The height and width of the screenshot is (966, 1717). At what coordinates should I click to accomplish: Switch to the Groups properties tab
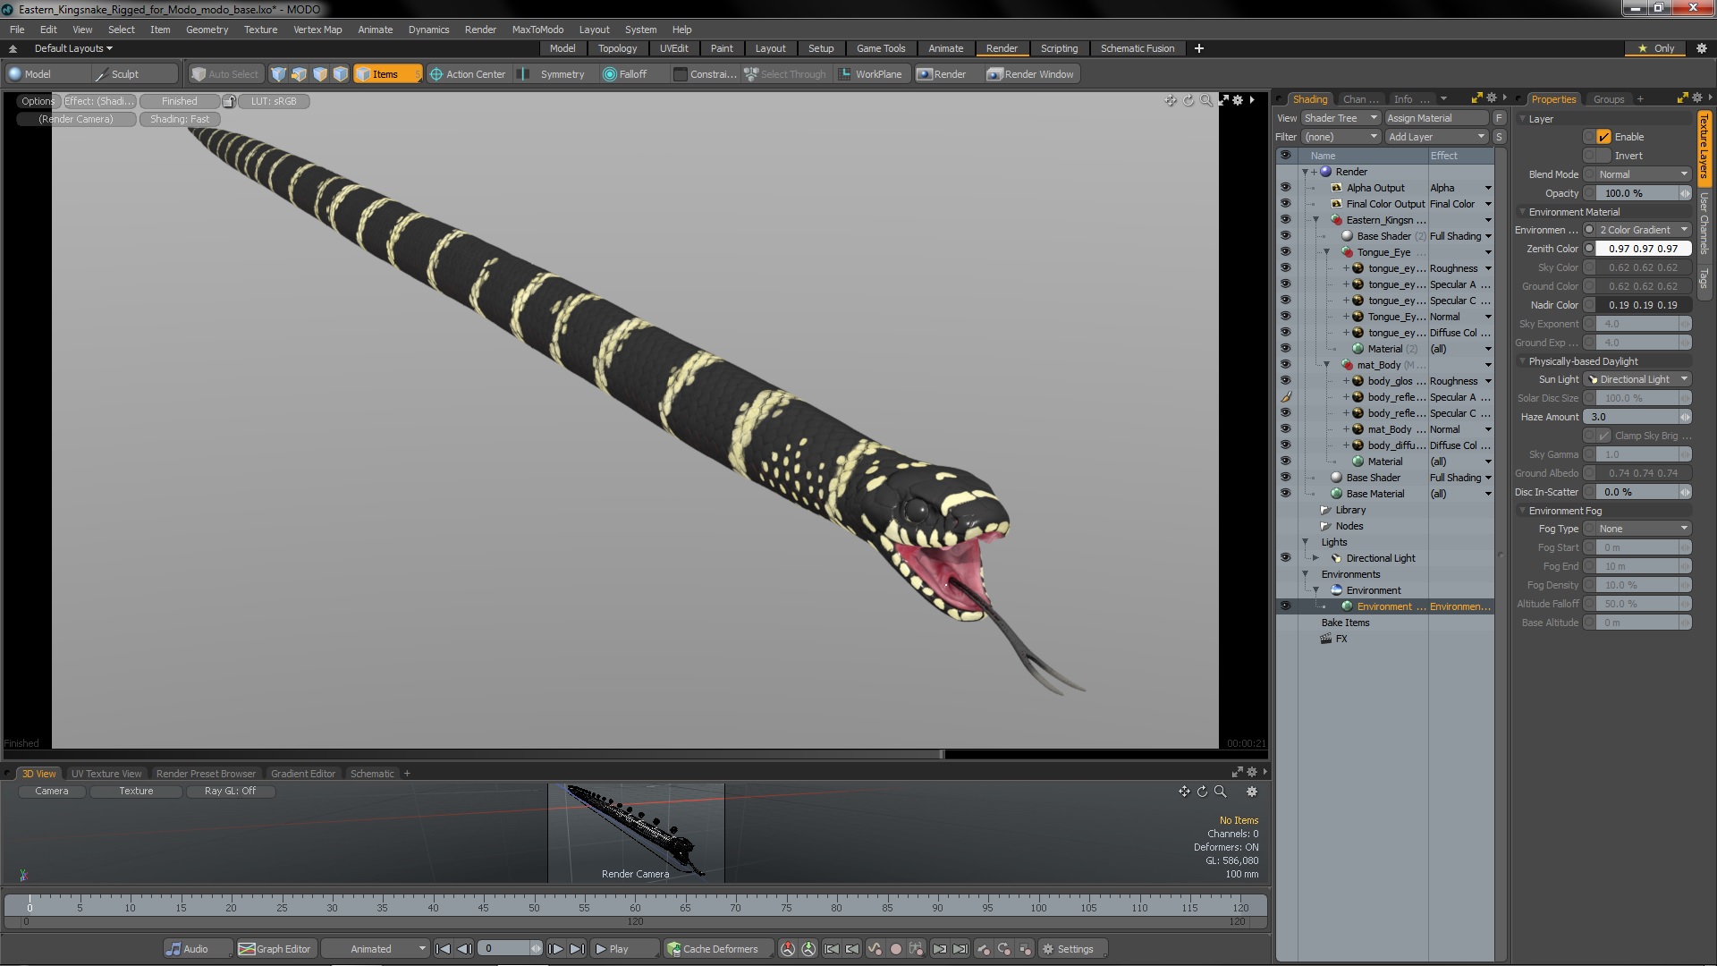point(1608,99)
